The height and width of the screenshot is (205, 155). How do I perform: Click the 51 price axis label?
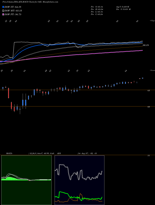[x=148, y=156]
